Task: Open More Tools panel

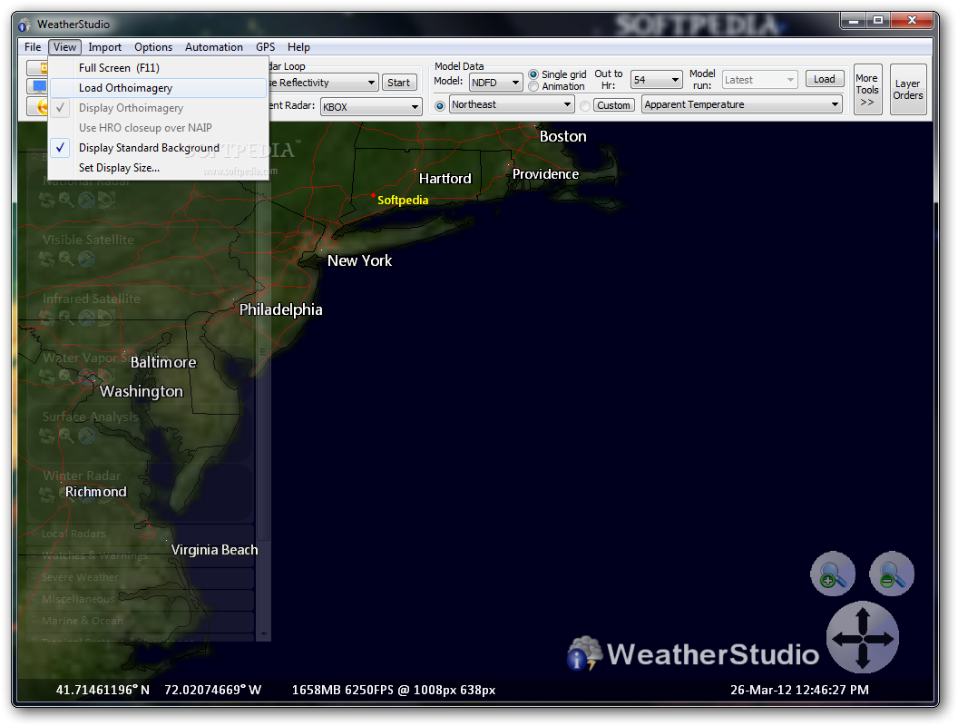Action: 867,89
